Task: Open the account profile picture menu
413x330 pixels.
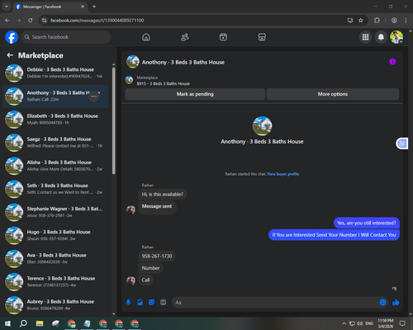Action: pyautogui.click(x=396, y=37)
